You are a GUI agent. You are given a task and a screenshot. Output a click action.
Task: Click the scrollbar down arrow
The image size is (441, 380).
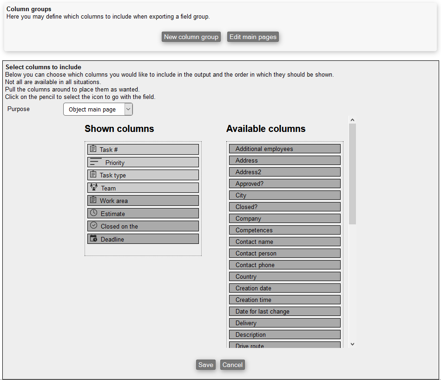click(352, 344)
